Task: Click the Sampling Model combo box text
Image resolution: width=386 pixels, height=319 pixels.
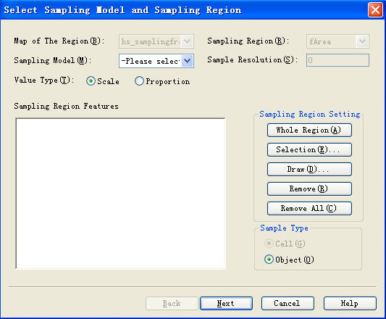Action: pyautogui.click(x=151, y=61)
